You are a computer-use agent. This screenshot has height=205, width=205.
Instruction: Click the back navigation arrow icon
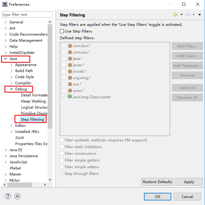point(175,15)
